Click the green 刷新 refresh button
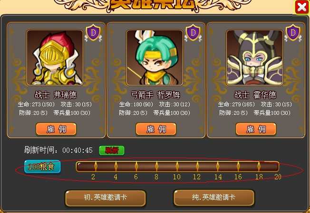310x213 pixels. [112, 150]
